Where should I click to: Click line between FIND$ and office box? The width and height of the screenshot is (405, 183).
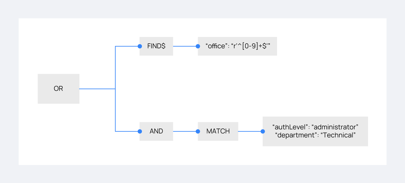(185, 46)
